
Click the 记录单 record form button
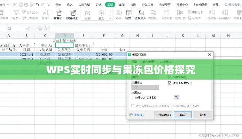pyautogui.click(x=194, y=18)
